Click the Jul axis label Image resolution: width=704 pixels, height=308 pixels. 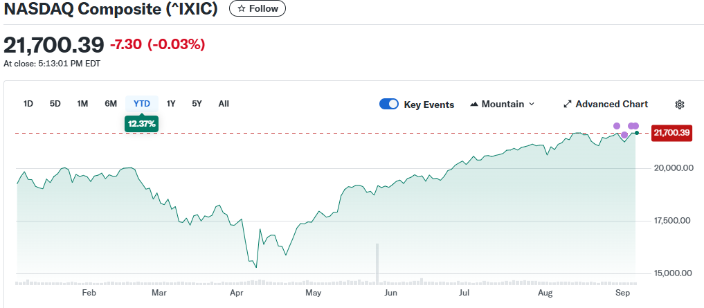464,293
